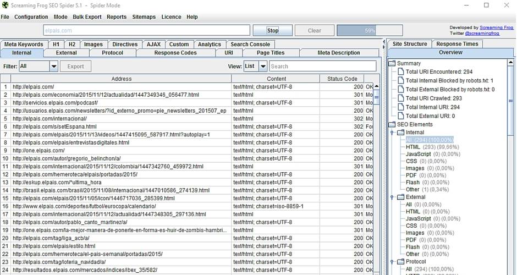517x275 pixels.
Task: Switch to the External tab
Action: click(x=66, y=53)
